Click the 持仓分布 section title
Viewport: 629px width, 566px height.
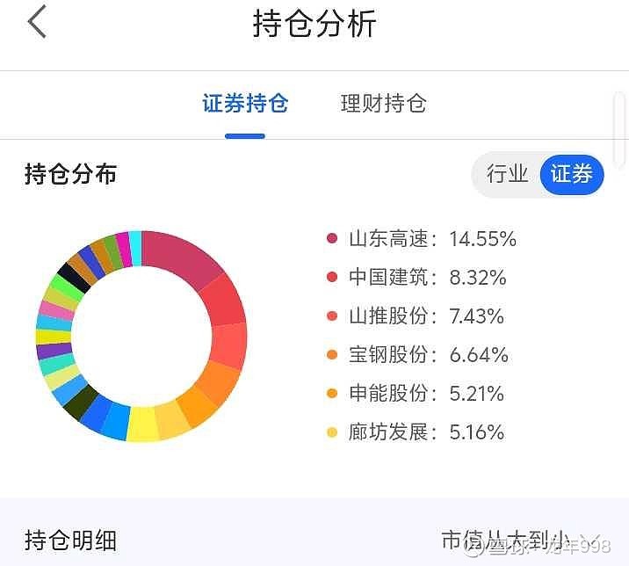pos(70,174)
